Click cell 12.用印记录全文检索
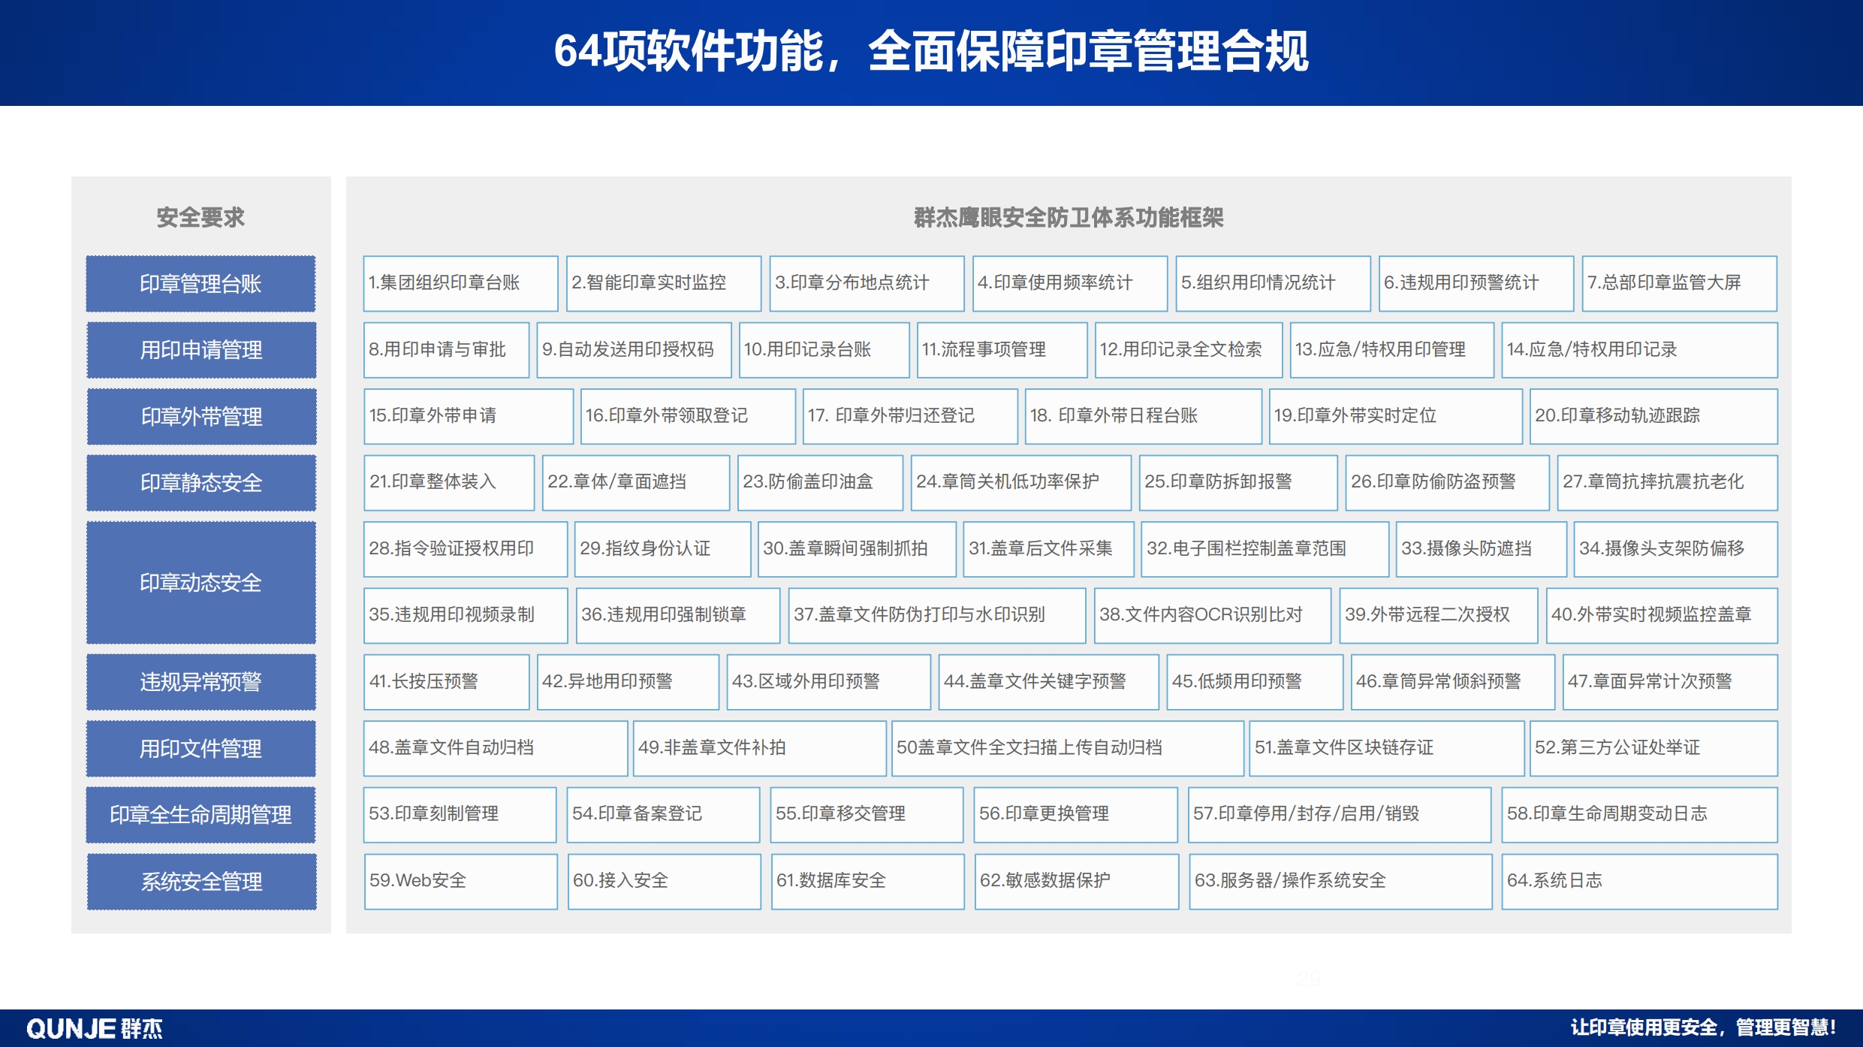1863x1047 pixels. [x=1188, y=350]
